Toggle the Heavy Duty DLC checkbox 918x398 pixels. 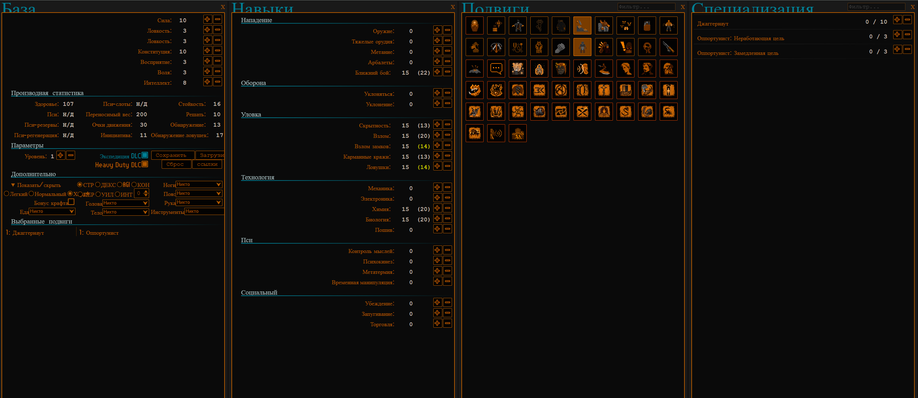click(x=145, y=164)
